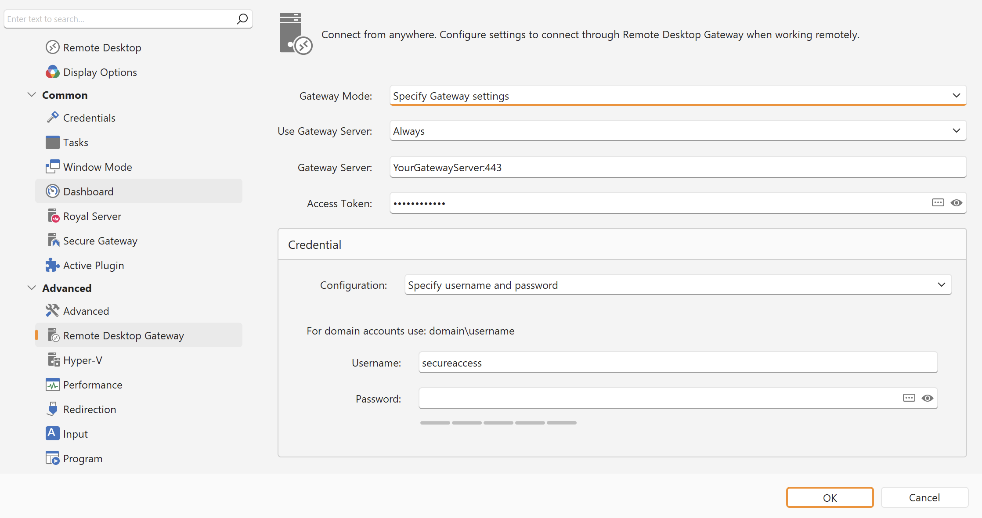Click the bold Advanced group heading
The image size is (982, 518).
(67, 288)
